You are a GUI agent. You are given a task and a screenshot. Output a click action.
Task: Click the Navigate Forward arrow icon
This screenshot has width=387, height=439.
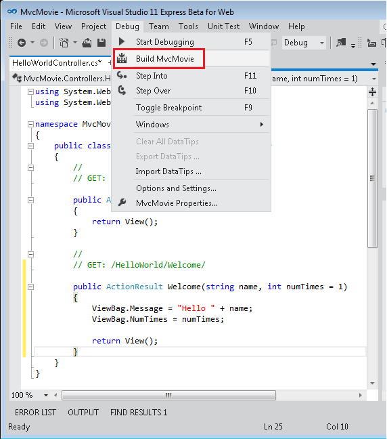click(43, 43)
